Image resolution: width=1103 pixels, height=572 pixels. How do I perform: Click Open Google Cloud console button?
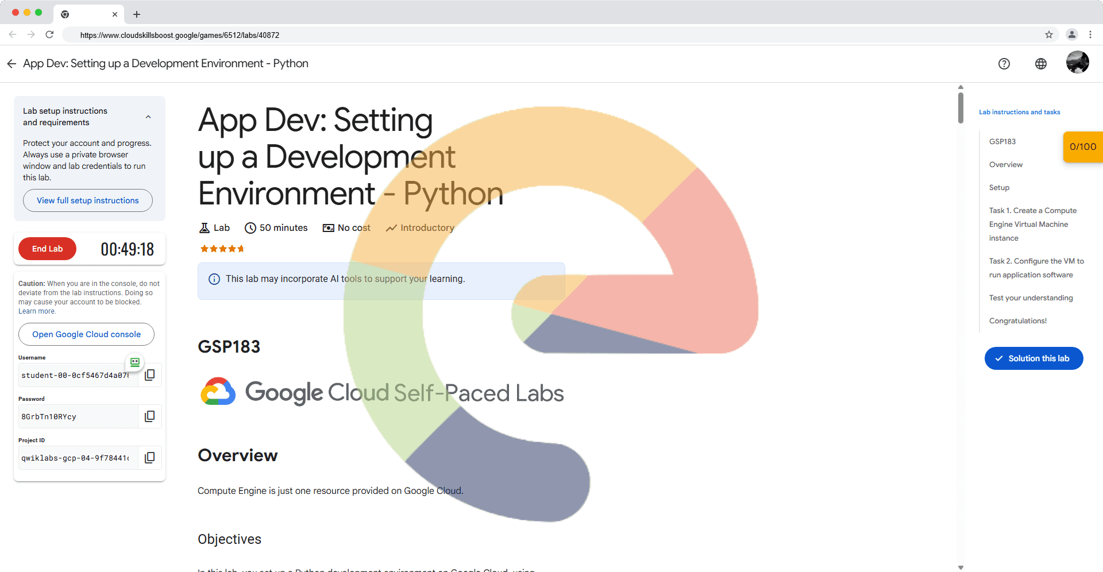(86, 334)
